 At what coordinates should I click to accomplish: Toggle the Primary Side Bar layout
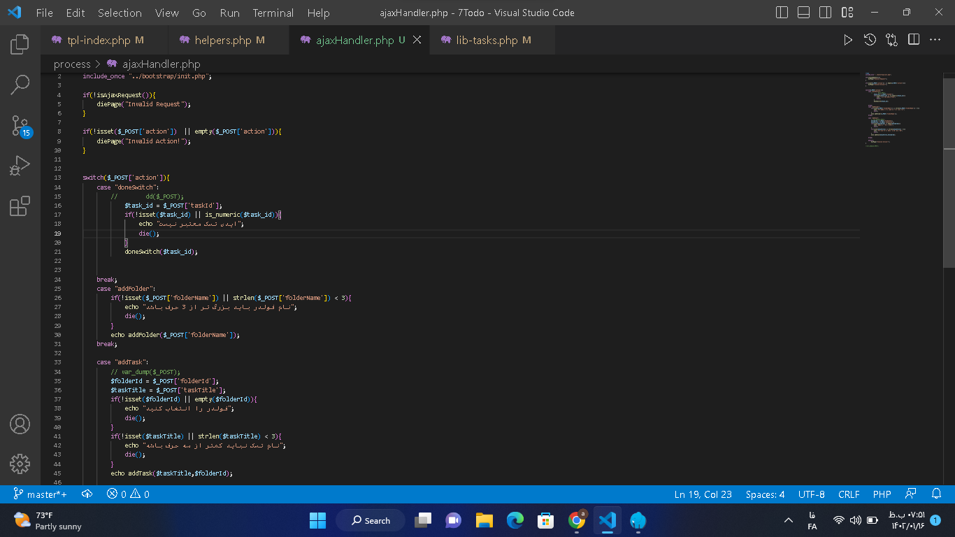click(x=782, y=13)
